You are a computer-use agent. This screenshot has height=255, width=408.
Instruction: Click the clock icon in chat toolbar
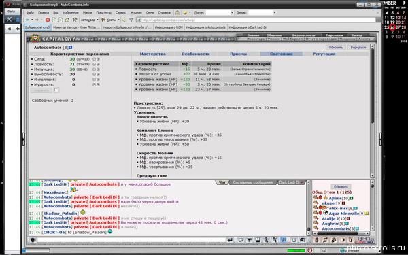(x=294, y=240)
